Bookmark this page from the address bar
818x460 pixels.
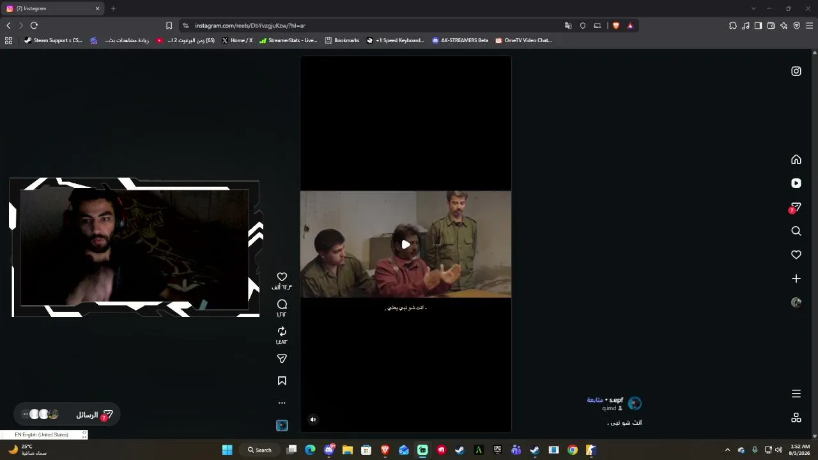pos(169,26)
